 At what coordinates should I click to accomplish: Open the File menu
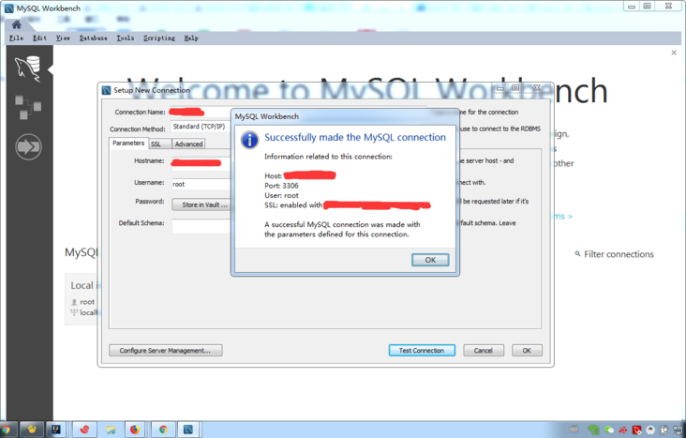[16, 38]
